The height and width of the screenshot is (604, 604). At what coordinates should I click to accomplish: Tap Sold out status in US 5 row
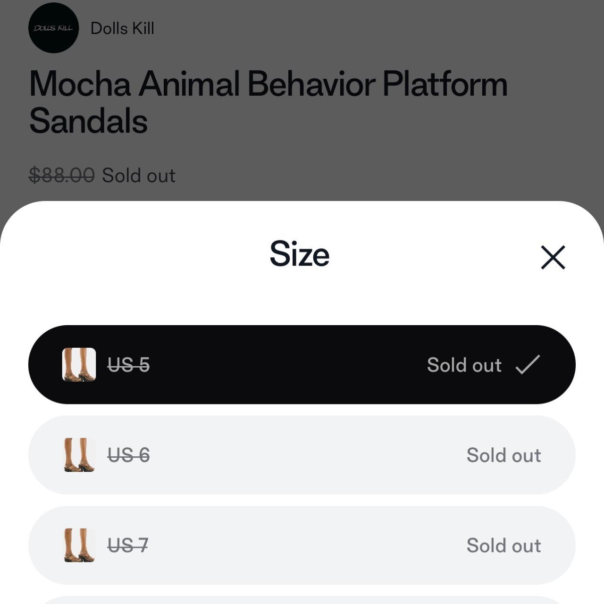464,365
